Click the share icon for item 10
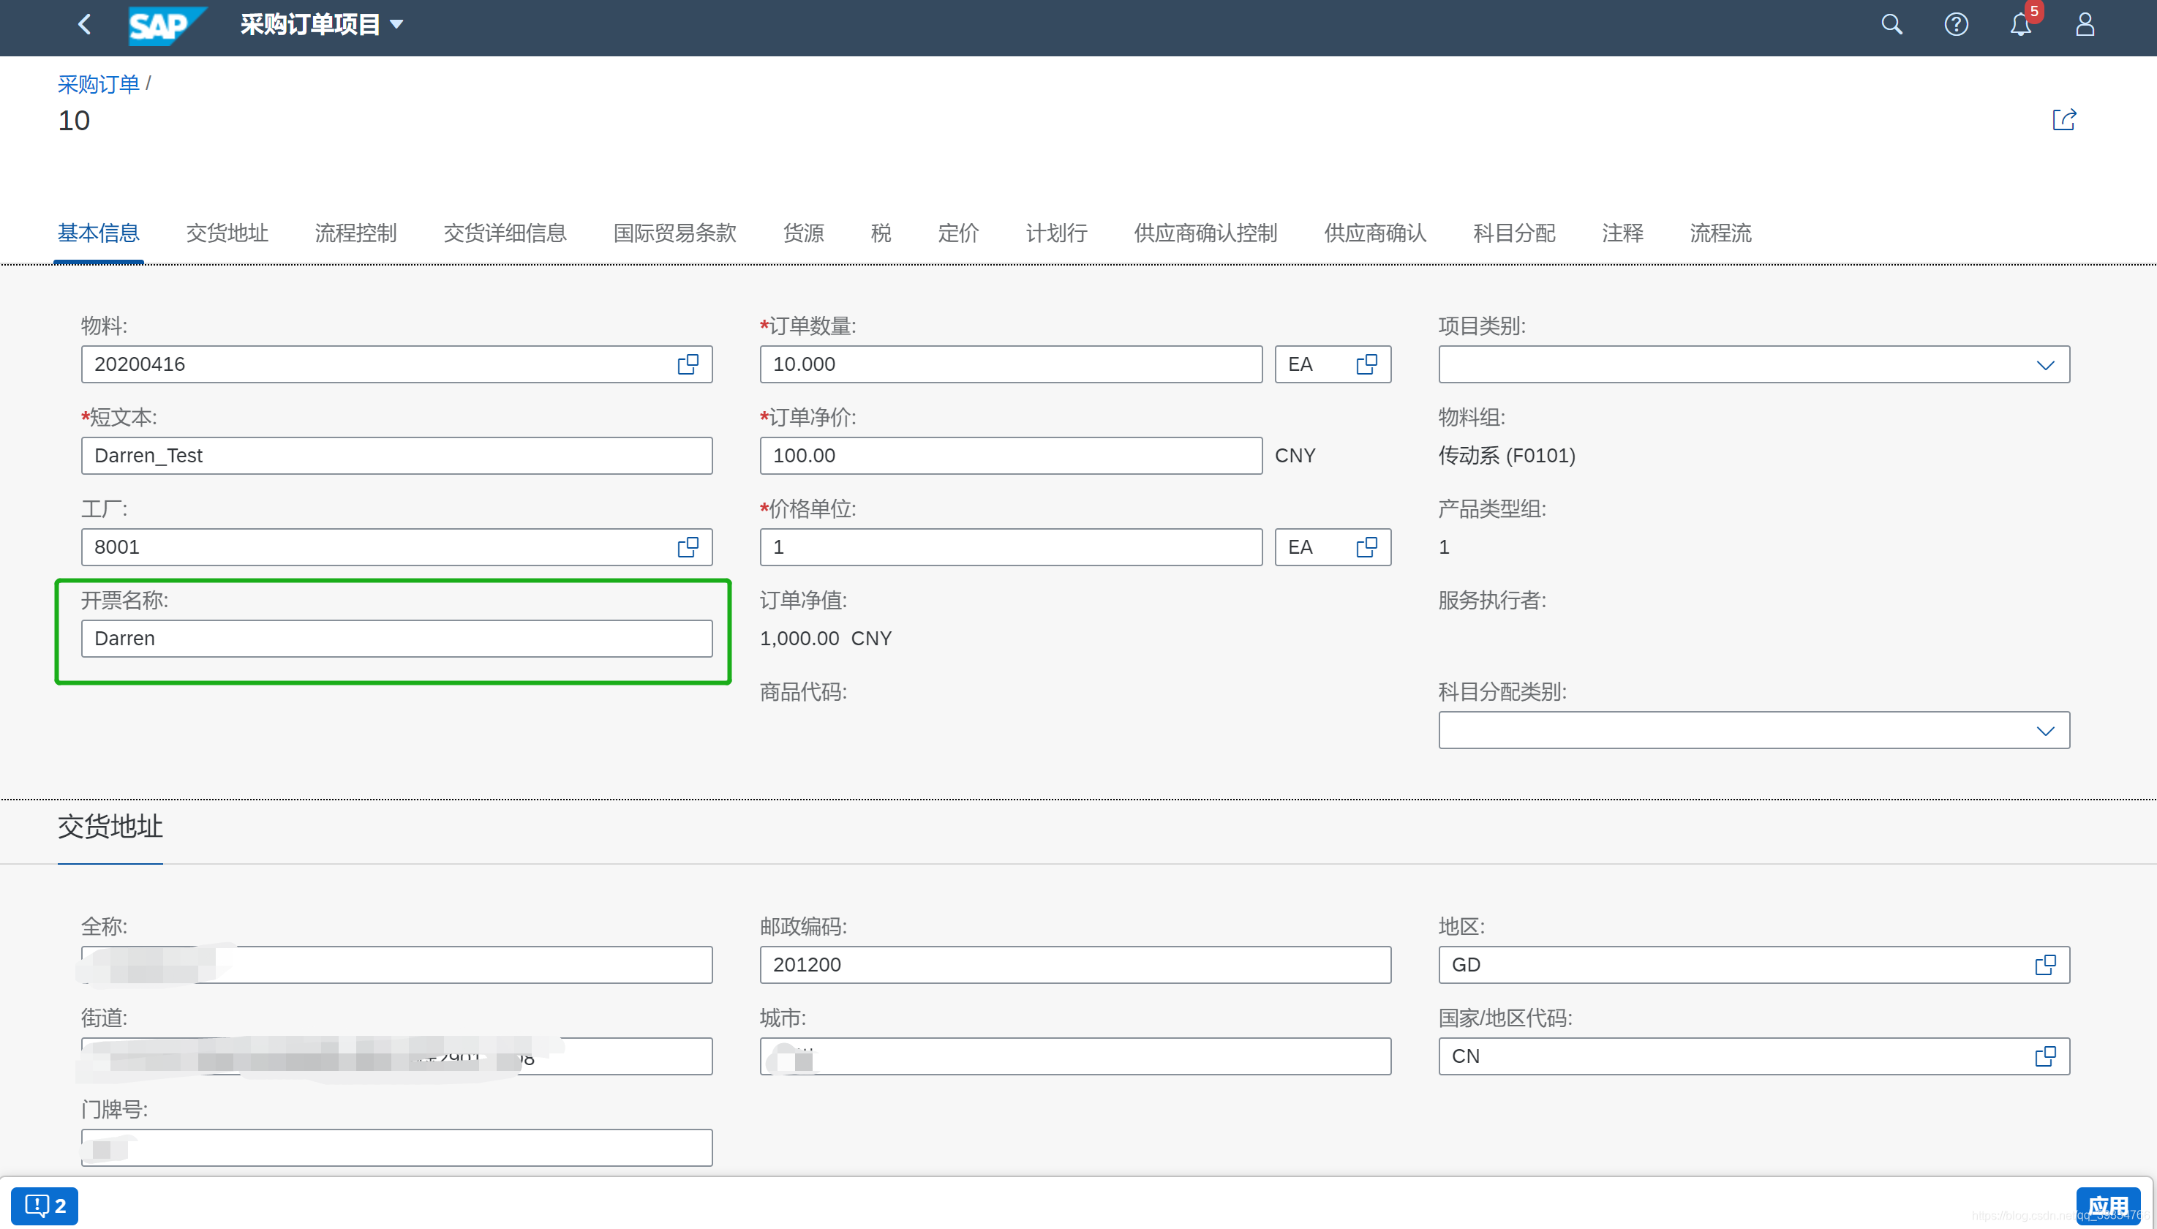2157x1229 pixels. (x=2063, y=120)
